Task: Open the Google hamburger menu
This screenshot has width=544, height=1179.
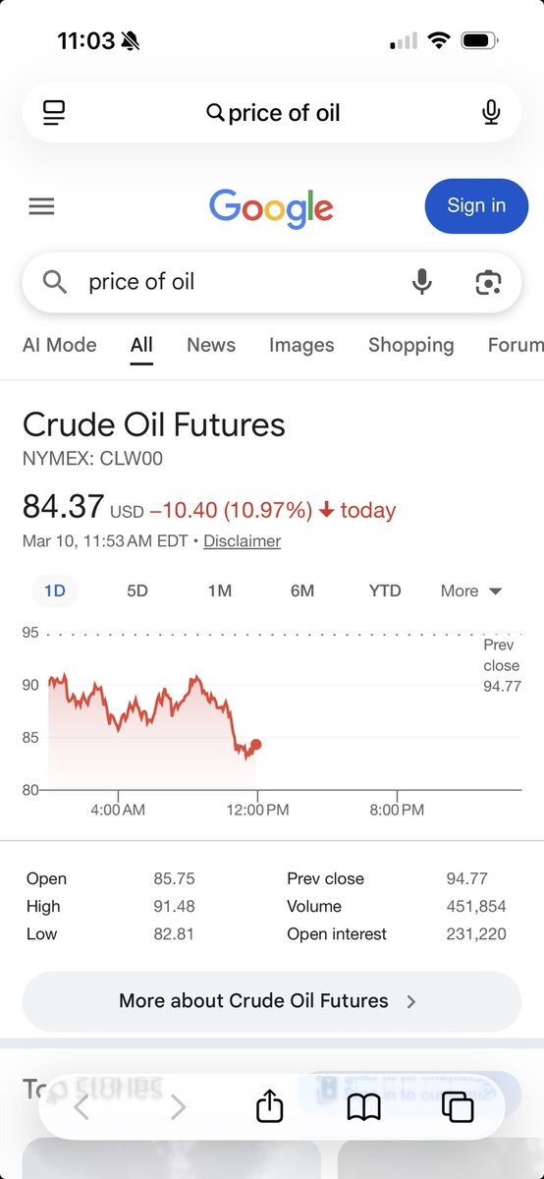Action: coord(41,206)
